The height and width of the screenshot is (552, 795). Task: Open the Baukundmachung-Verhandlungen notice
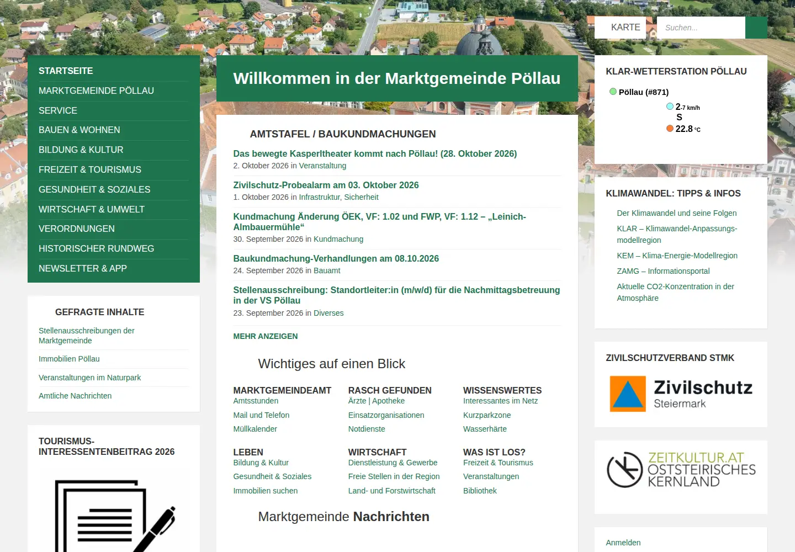pos(336,259)
